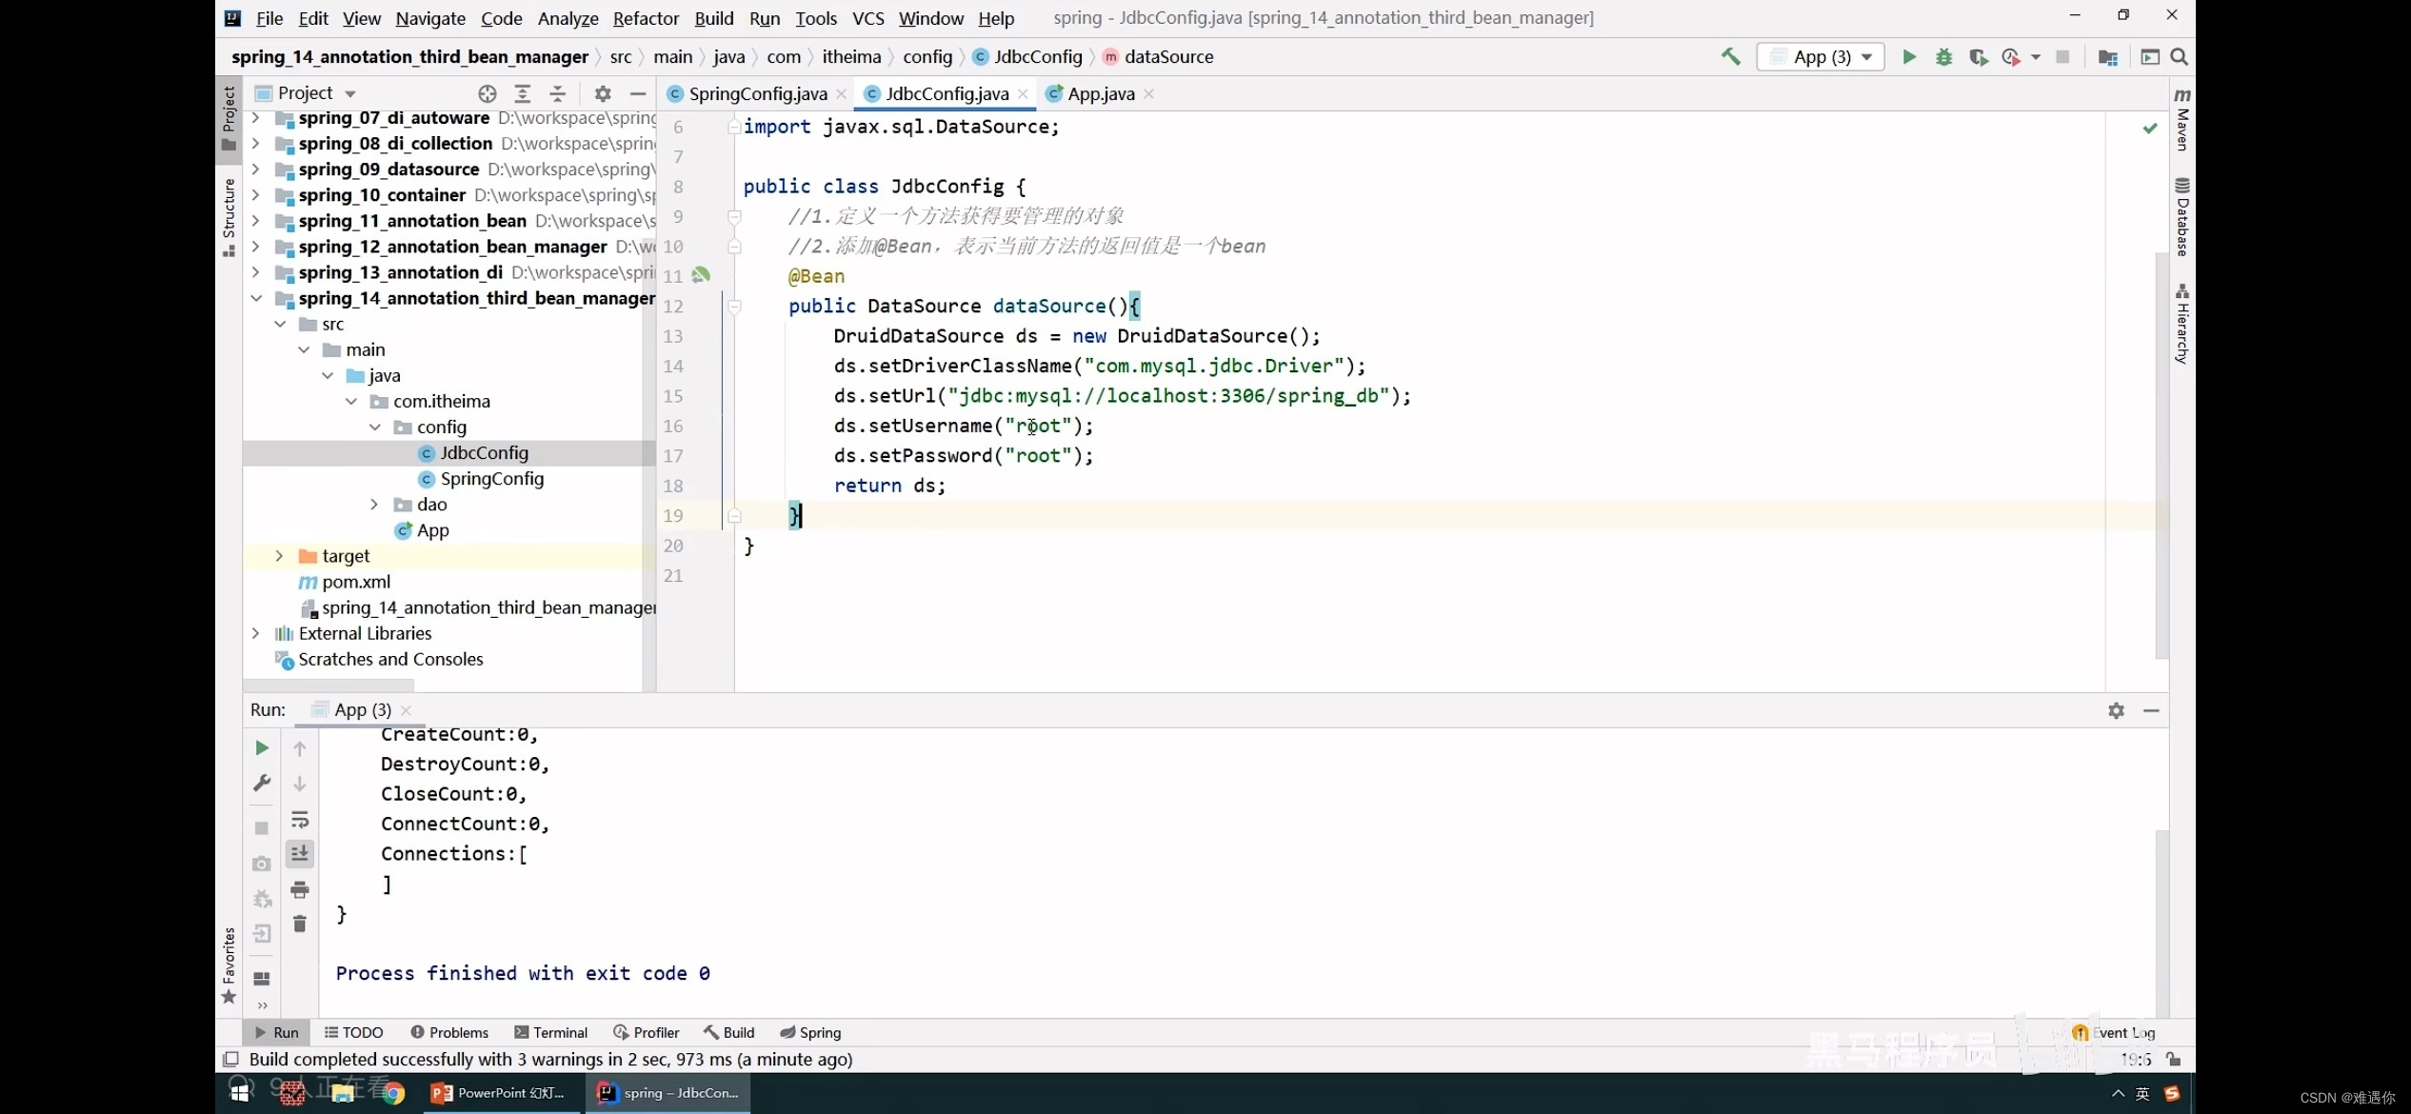Open Run panel wrench settings
2411x1114 pixels.
[262, 784]
